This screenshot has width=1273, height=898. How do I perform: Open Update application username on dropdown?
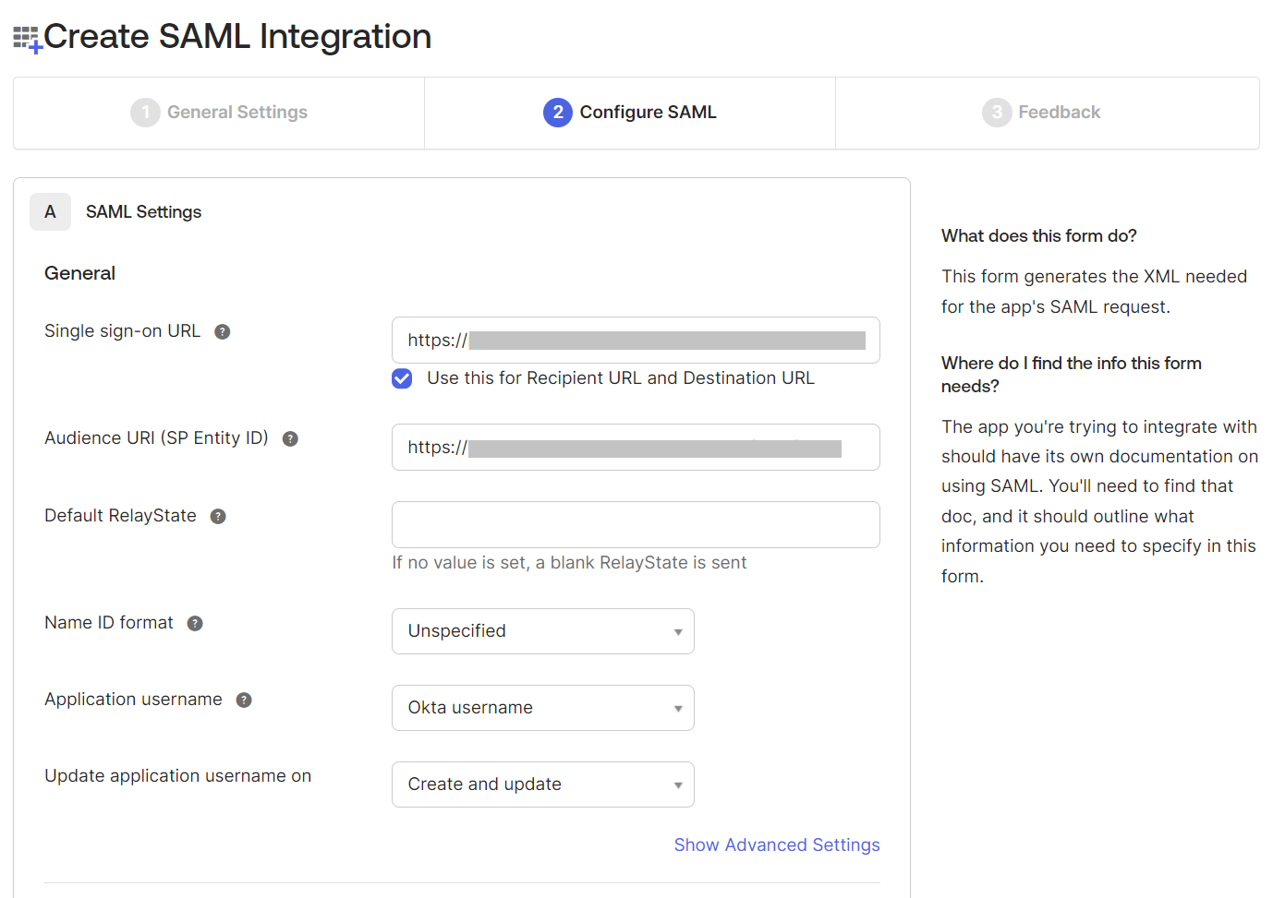tap(542, 784)
